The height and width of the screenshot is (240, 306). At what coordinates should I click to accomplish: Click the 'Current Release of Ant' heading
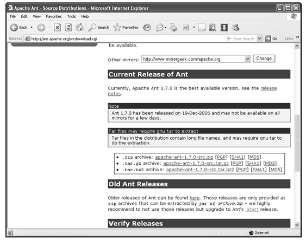click(x=148, y=74)
